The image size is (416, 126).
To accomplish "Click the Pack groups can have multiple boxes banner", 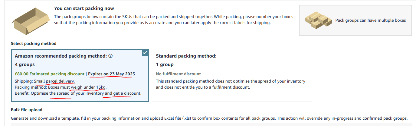I will pyautogui.click(x=355, y=20).
